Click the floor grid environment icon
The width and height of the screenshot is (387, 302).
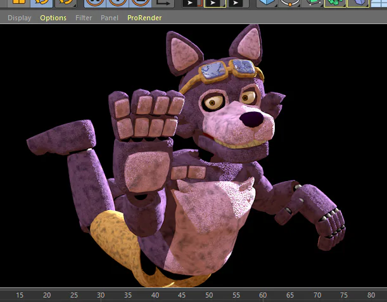[379, 3]
